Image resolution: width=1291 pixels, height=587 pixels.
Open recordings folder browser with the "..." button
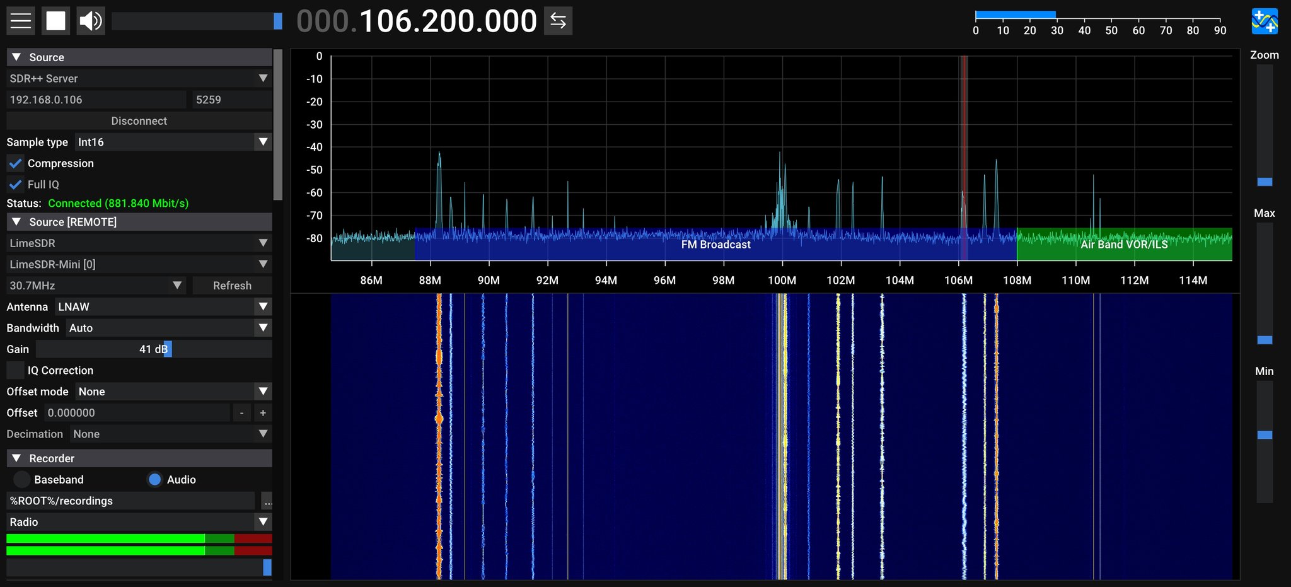(x=268, y=501)
